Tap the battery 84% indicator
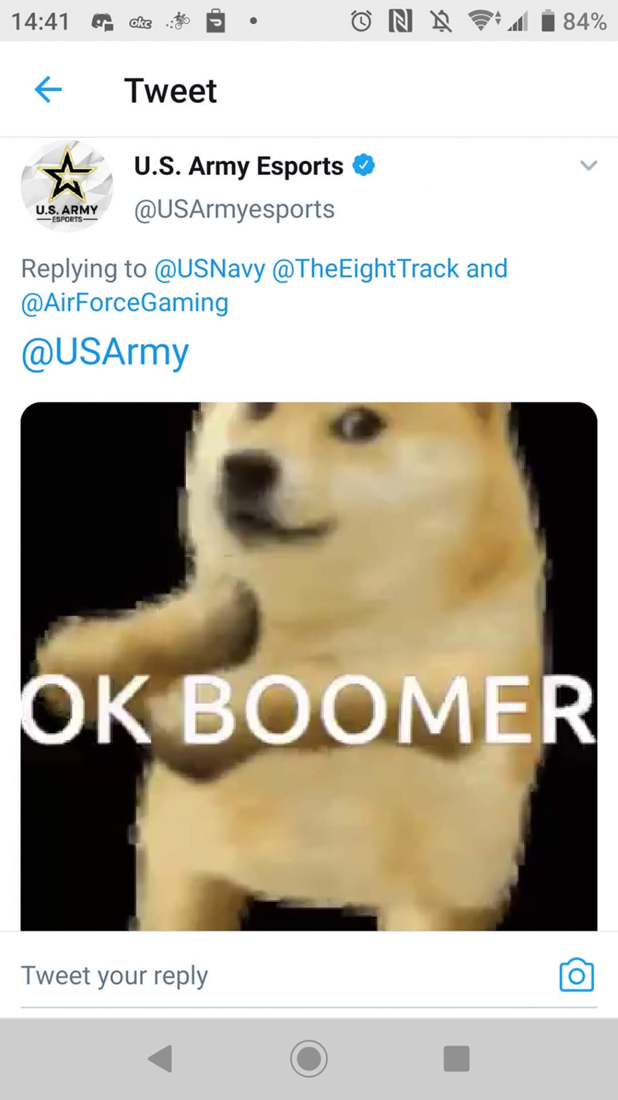The height and width of the screenshot is (1100, 618). click(573, 22)
